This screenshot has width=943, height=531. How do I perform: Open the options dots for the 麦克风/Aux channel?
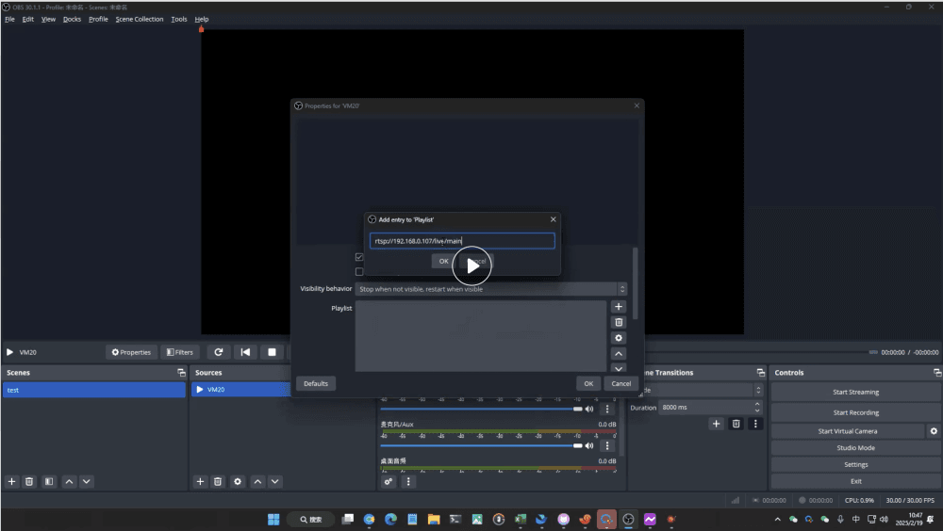point(606,445)
